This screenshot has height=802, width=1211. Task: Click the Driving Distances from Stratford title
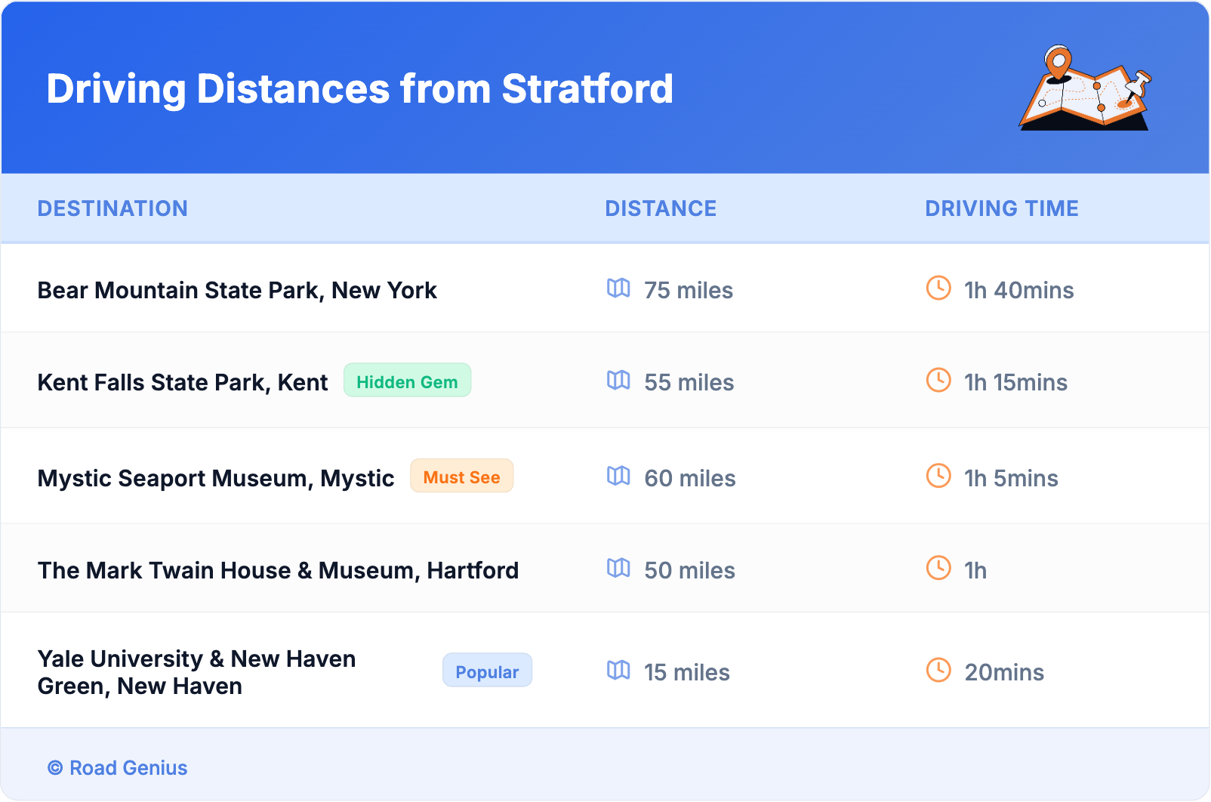[359, 89]
